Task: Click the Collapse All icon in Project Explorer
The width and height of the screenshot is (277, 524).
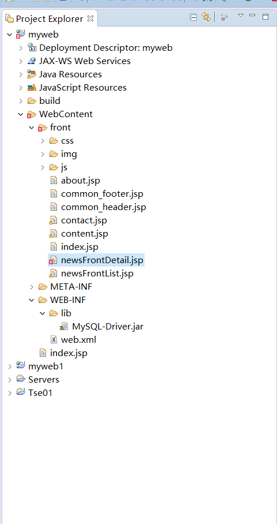Action: tap(193, 17)
